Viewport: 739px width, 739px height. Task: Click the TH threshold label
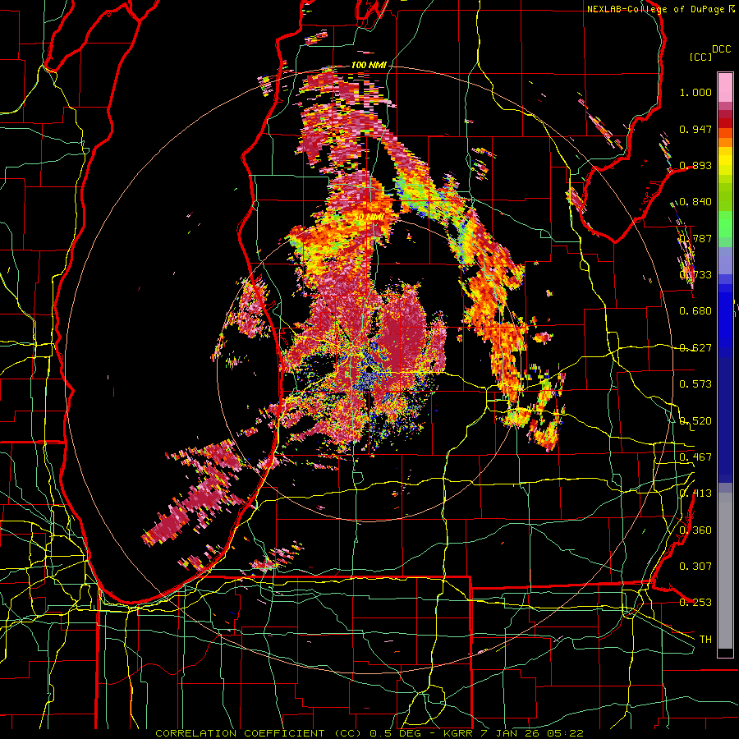click(x=705, y=640)
